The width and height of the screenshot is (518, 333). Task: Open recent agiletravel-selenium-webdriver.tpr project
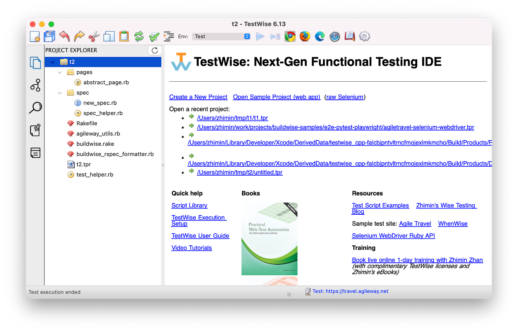pyautogui.click(x=336, y=127)
